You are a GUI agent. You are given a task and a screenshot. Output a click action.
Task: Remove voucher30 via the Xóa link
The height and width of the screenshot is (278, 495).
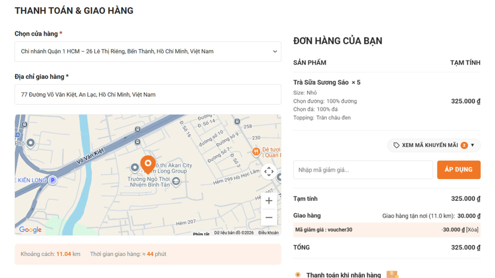(472, 230)
